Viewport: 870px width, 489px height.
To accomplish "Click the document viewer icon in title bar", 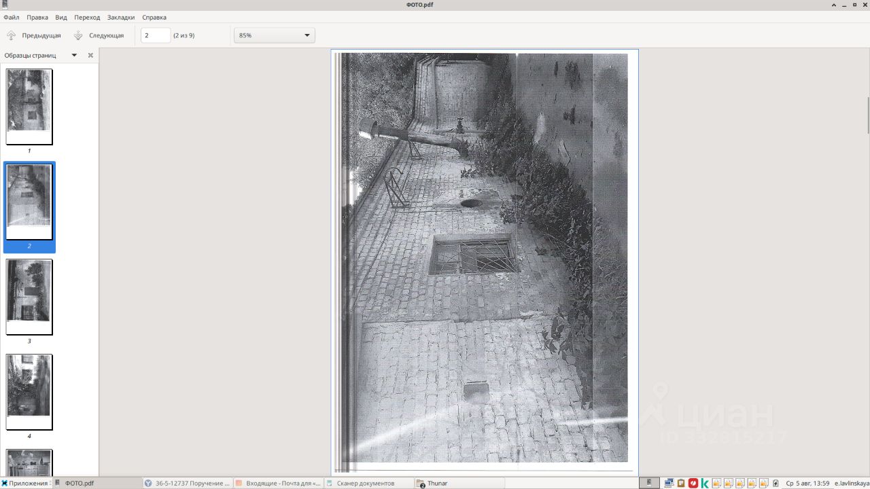I will 5,5.
